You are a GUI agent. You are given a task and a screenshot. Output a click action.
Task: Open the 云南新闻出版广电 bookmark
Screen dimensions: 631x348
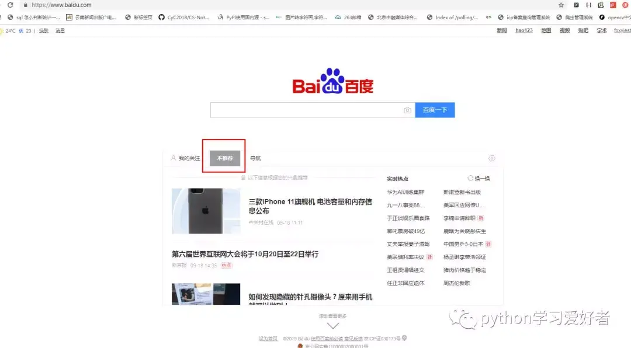(91, 18)
